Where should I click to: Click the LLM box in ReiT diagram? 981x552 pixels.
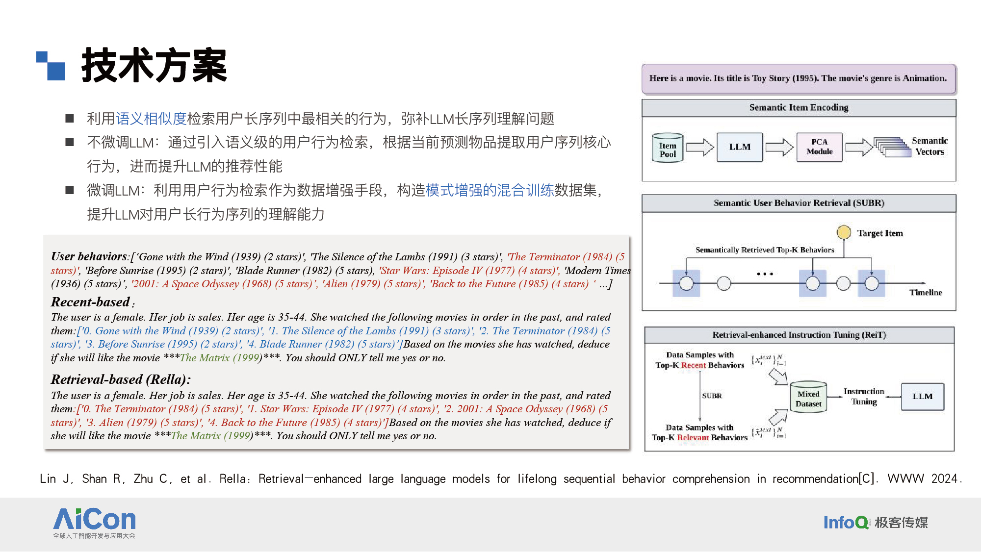[922, 397]
